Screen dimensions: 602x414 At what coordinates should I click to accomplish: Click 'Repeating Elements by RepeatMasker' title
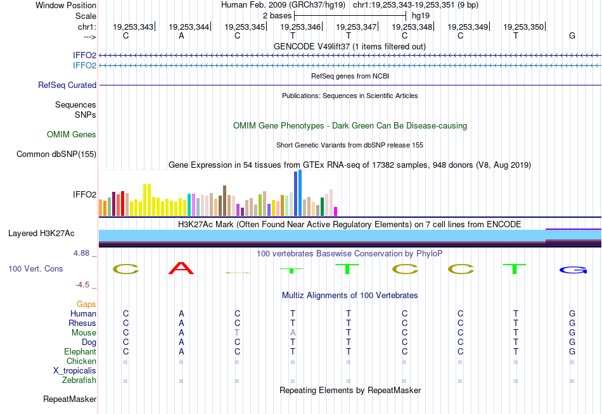pos(350,390)
